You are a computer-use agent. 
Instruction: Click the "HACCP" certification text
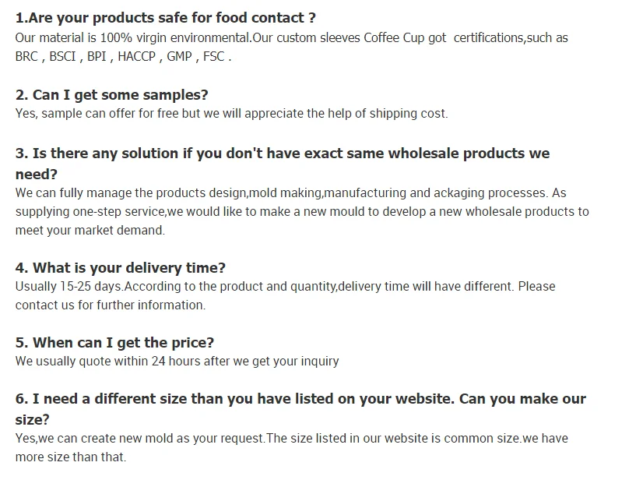click(138, 57)
